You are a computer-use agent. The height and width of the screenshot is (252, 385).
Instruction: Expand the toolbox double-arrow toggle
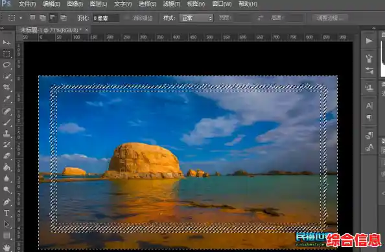[2, 28]
